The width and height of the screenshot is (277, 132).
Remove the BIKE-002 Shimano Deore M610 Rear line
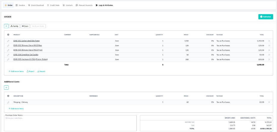point(269,46)
